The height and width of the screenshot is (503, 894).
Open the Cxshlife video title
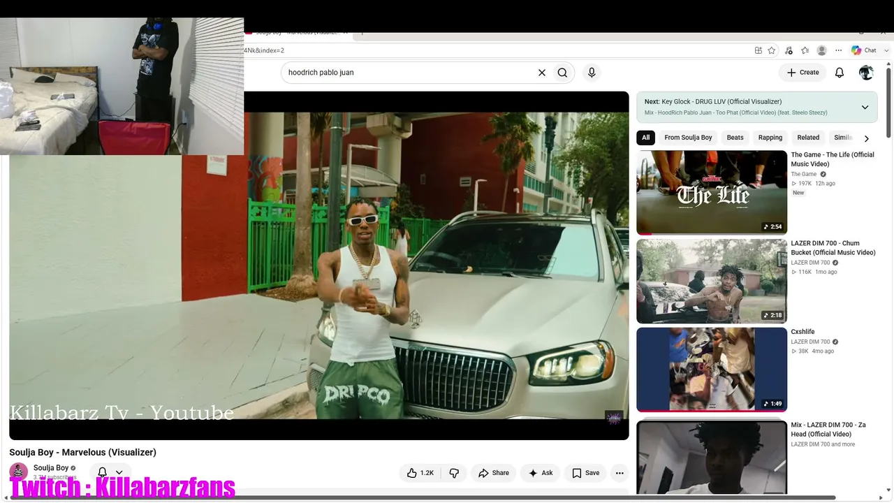803,332
